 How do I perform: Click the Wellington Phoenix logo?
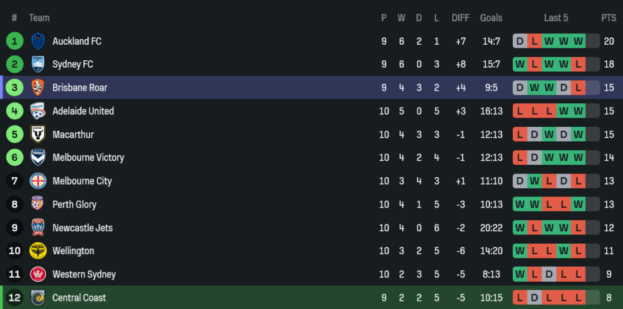38,251
